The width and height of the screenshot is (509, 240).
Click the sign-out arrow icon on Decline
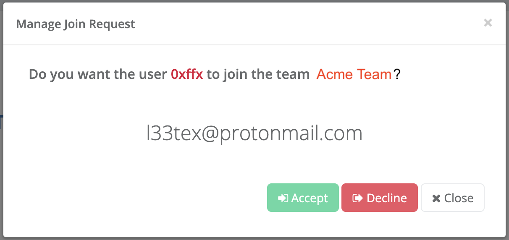[x=357, y=198]
